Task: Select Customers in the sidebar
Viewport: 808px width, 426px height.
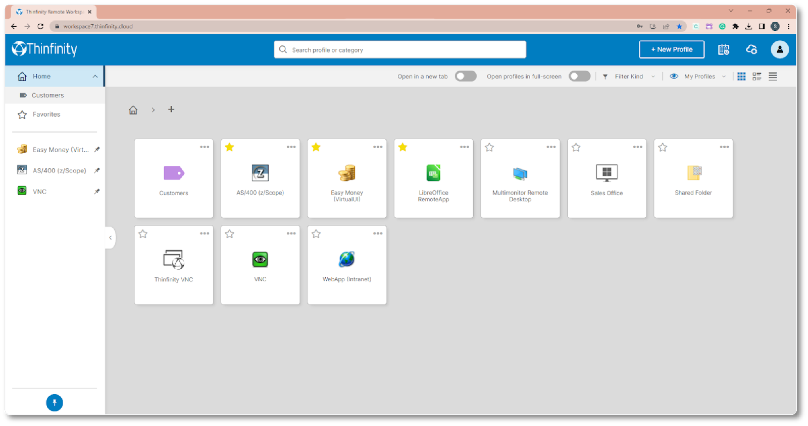Action: click(x=47, y=95)
